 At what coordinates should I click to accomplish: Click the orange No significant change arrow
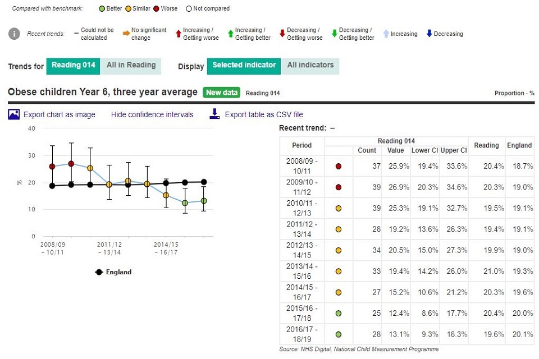126,34
